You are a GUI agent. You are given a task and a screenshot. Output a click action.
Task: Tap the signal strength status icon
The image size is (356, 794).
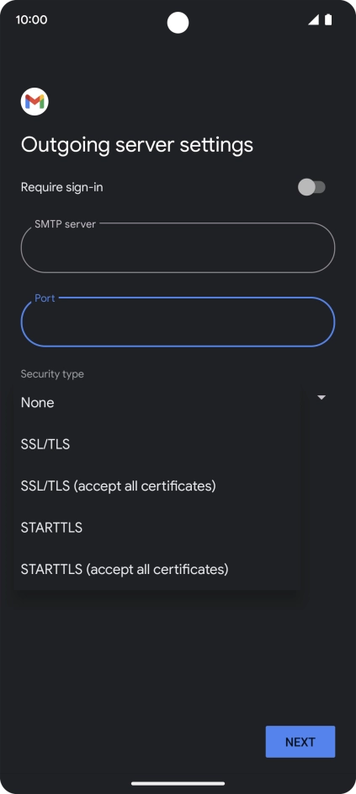coord(314,19)
